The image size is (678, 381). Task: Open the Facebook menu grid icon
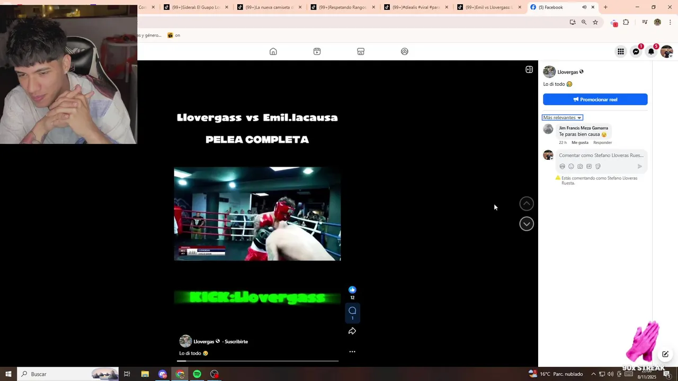[620, 51]
